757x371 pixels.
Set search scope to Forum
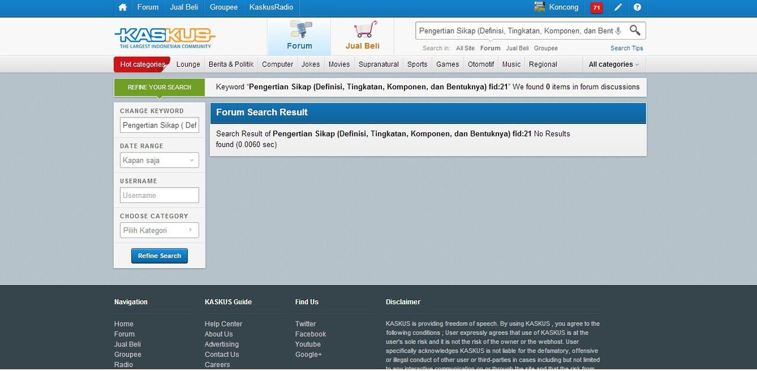tap(490, 48)
